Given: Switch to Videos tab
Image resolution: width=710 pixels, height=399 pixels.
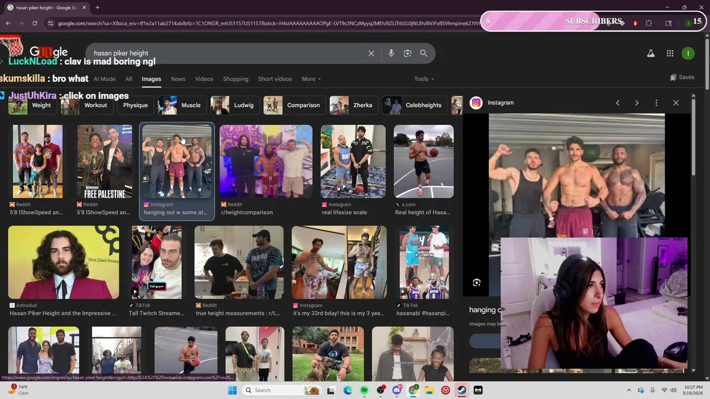Looking at the screenshot, I should point(204,79).
